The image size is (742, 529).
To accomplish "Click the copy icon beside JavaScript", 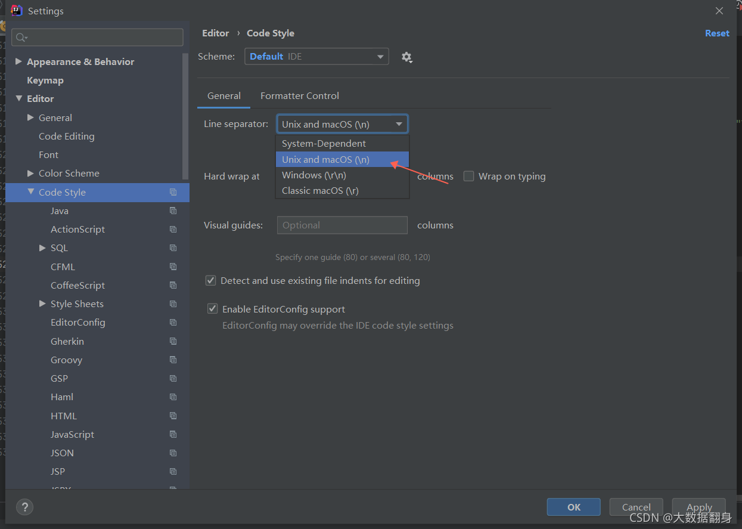I will [173, 434].
